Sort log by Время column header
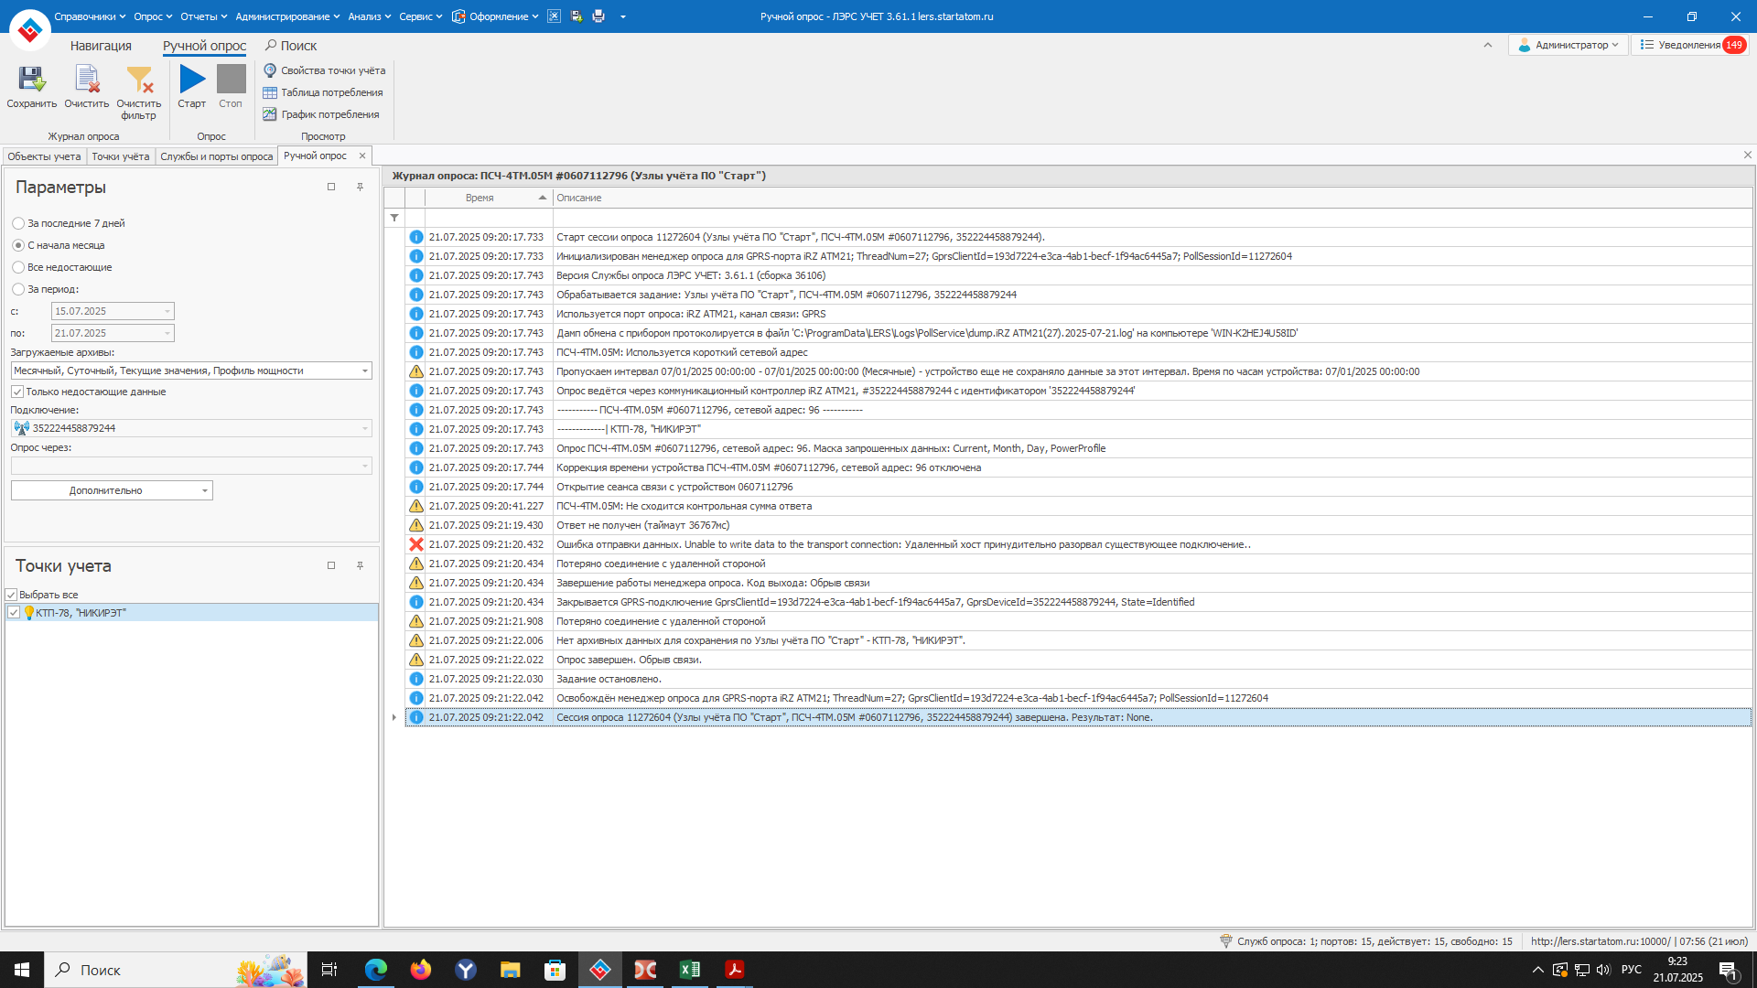 click(480, 198)
